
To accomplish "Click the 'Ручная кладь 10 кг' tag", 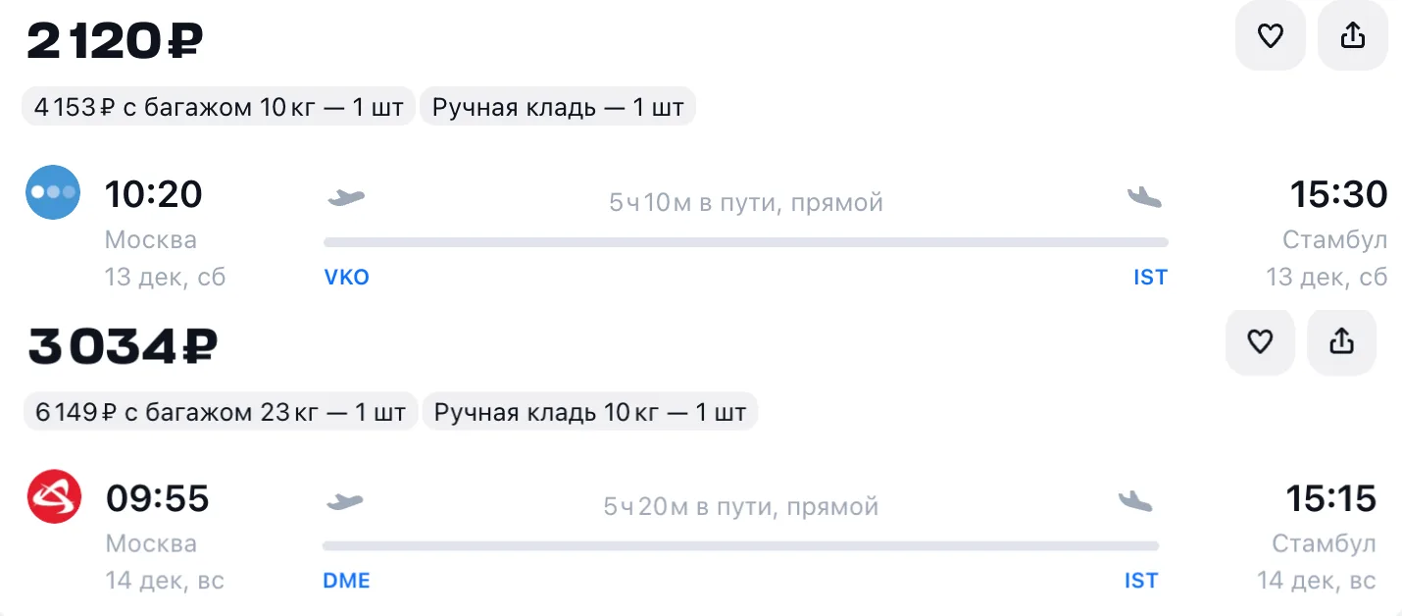I will point(589,412).
